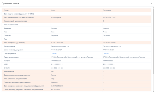Click the Сравнение заявок dialog title
This screenshot has height=92, width=154.
pos(10,4)
